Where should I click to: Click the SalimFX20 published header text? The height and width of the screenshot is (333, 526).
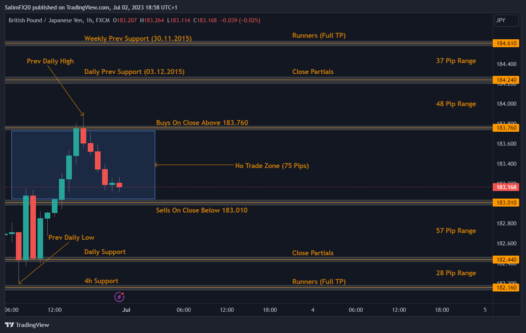[x=91, y=7]
